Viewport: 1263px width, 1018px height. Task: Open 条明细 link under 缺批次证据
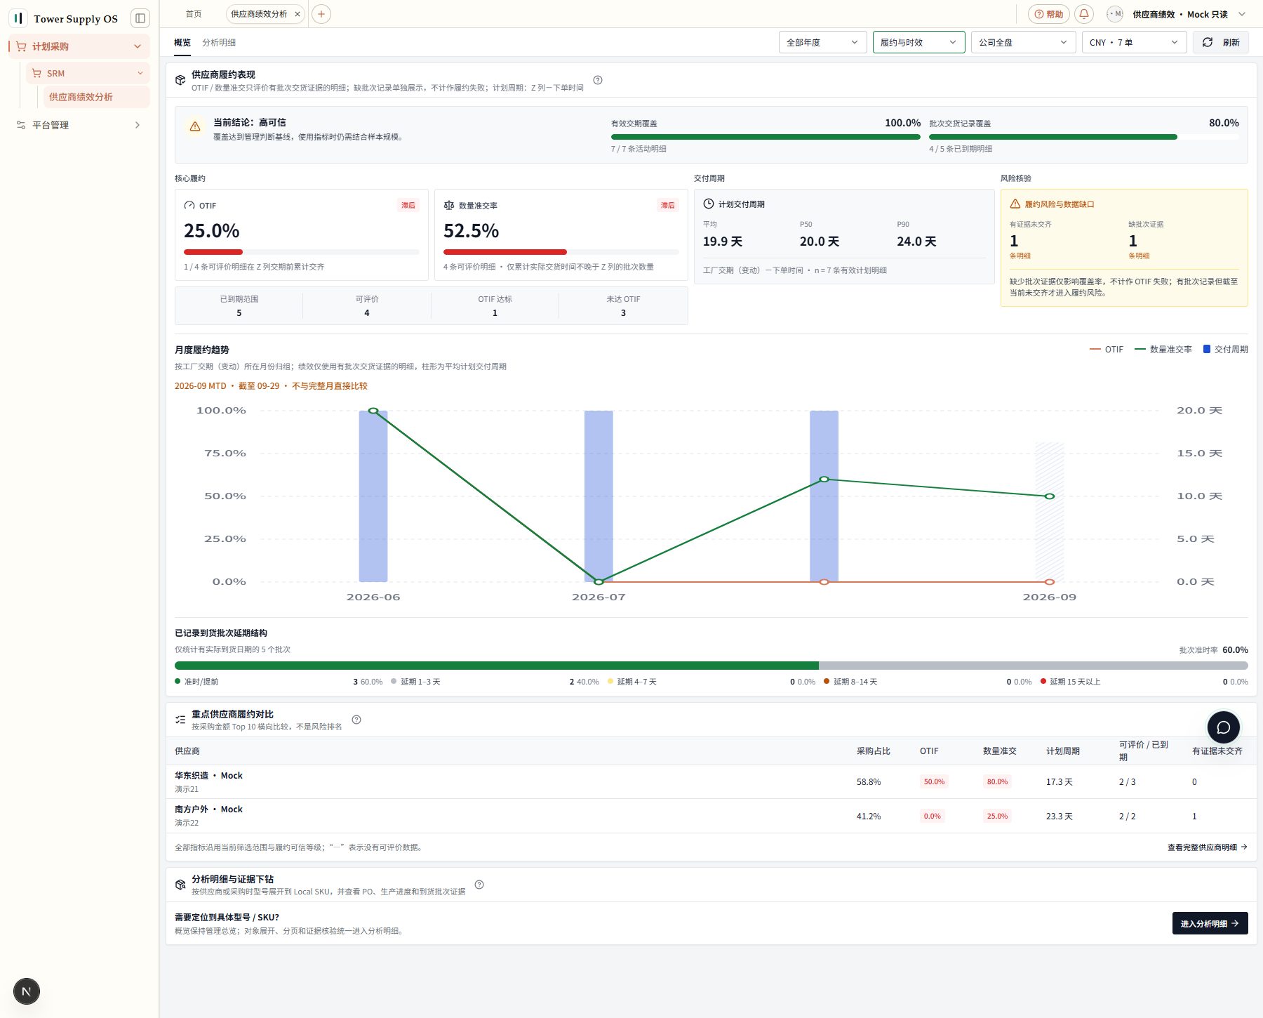[x=1139, y=256]
